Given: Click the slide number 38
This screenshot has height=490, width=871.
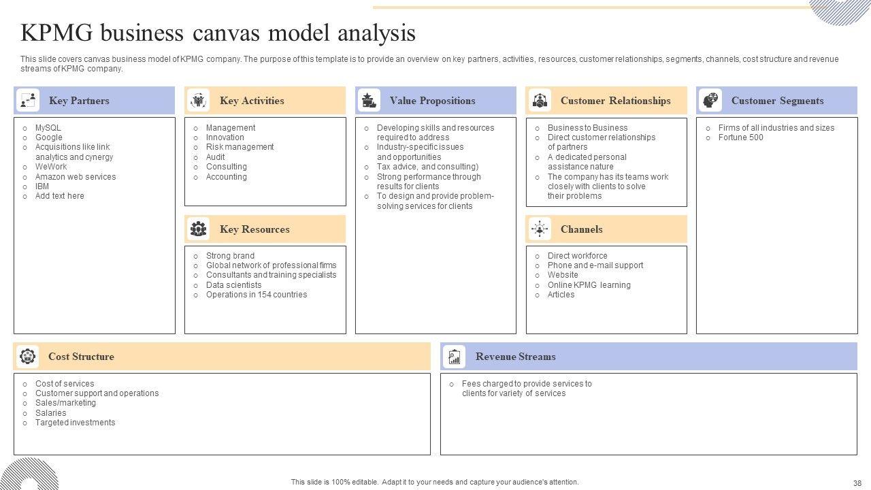Looking at the screenshot, I should pos(857,483).
